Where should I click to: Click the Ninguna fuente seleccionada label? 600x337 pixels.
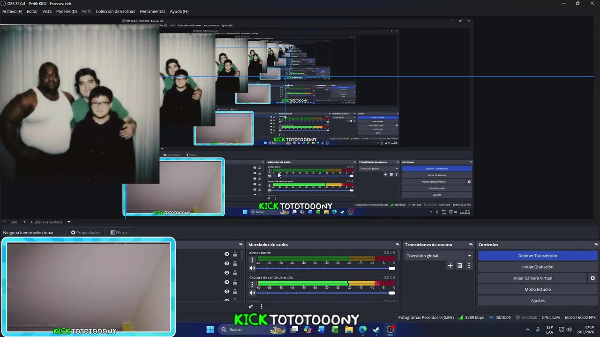pyautogui.click(x=28, y=233)
